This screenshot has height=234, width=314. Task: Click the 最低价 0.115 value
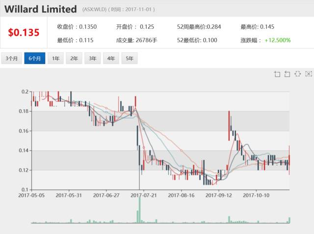coord(75,40)
